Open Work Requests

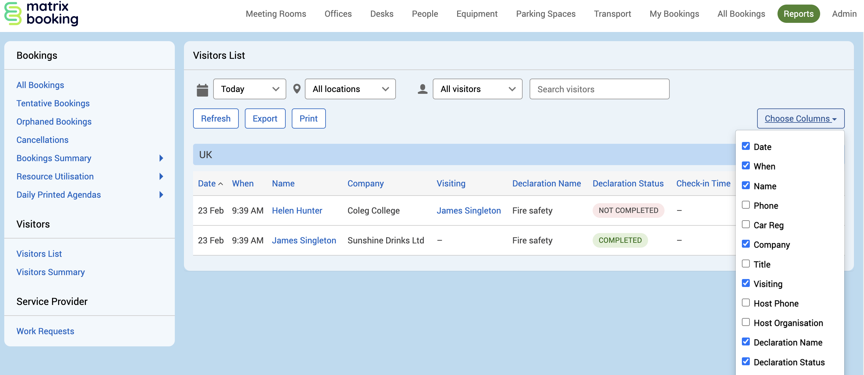point(45,331)
